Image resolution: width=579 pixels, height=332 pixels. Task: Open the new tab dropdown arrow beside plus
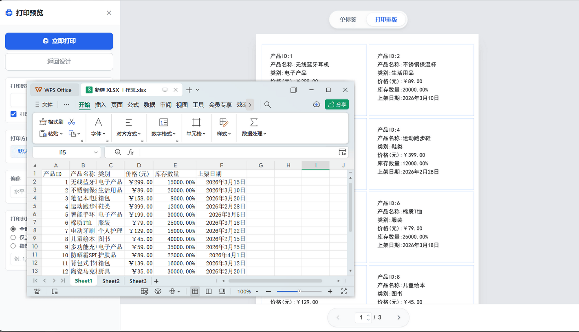point(198,90)
